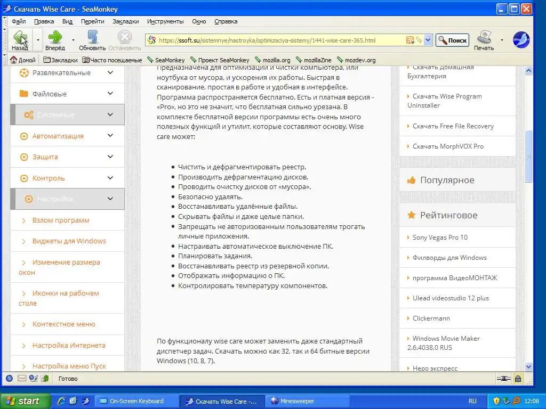Open the Окно menu

coord(199,21)
